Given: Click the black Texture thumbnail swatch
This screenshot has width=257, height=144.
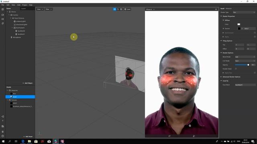Looking at the screenshot, I should 239,28.
